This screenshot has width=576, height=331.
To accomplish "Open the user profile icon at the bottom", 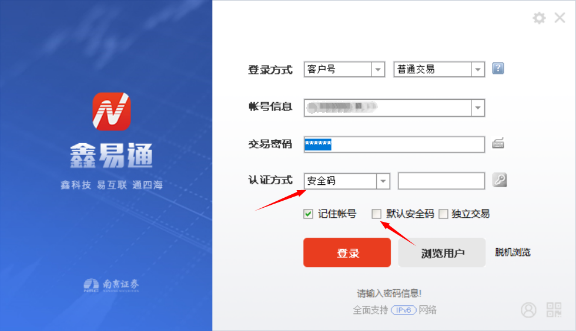I will [x=528, y=310].
